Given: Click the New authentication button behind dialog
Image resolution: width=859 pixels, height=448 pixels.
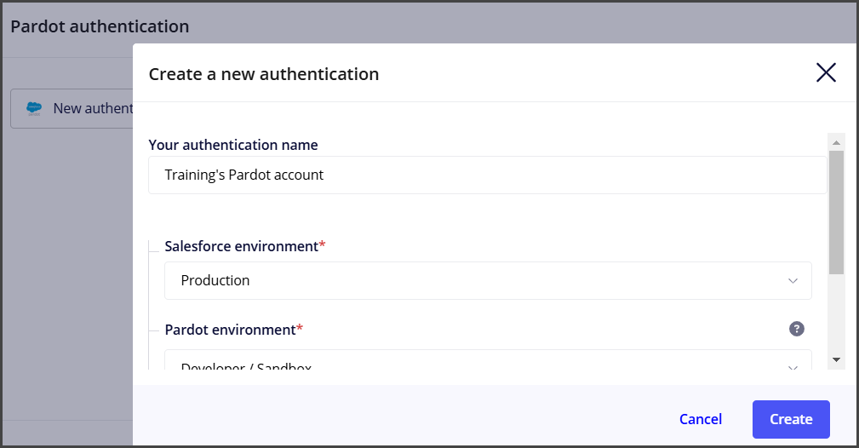Looking at the screenshot, I should [x=72, y=108].
